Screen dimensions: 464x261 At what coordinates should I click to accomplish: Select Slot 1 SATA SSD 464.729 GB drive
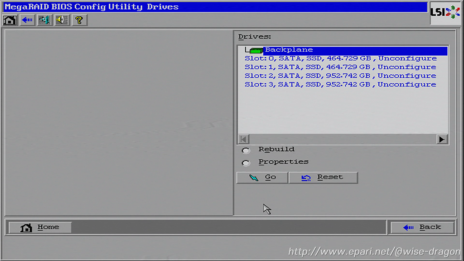tap(340, 67)
